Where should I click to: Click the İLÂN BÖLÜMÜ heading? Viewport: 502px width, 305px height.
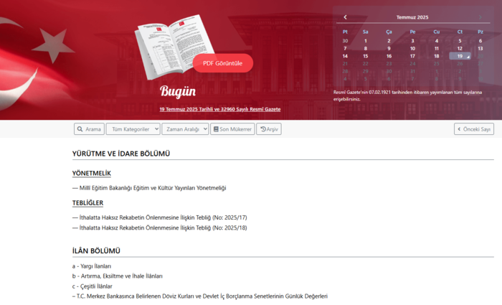(96, 251)
